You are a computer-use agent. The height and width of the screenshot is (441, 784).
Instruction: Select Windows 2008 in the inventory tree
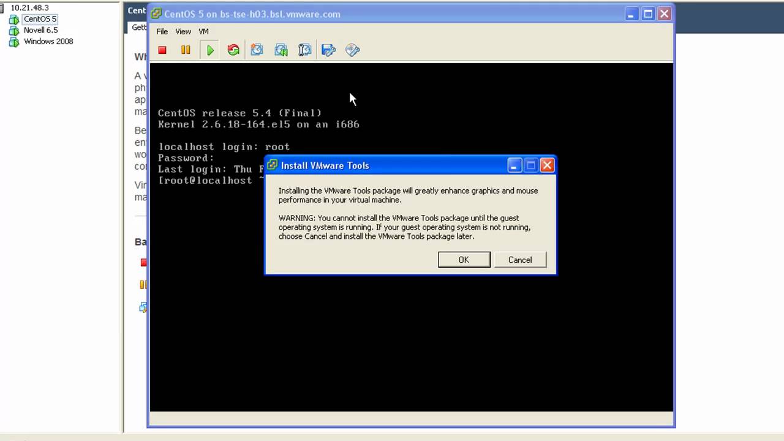[x=48, y=42]
